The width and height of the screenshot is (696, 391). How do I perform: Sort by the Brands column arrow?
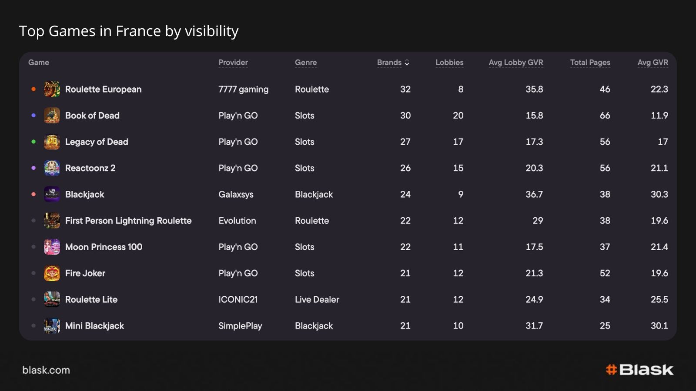[407, 63]
